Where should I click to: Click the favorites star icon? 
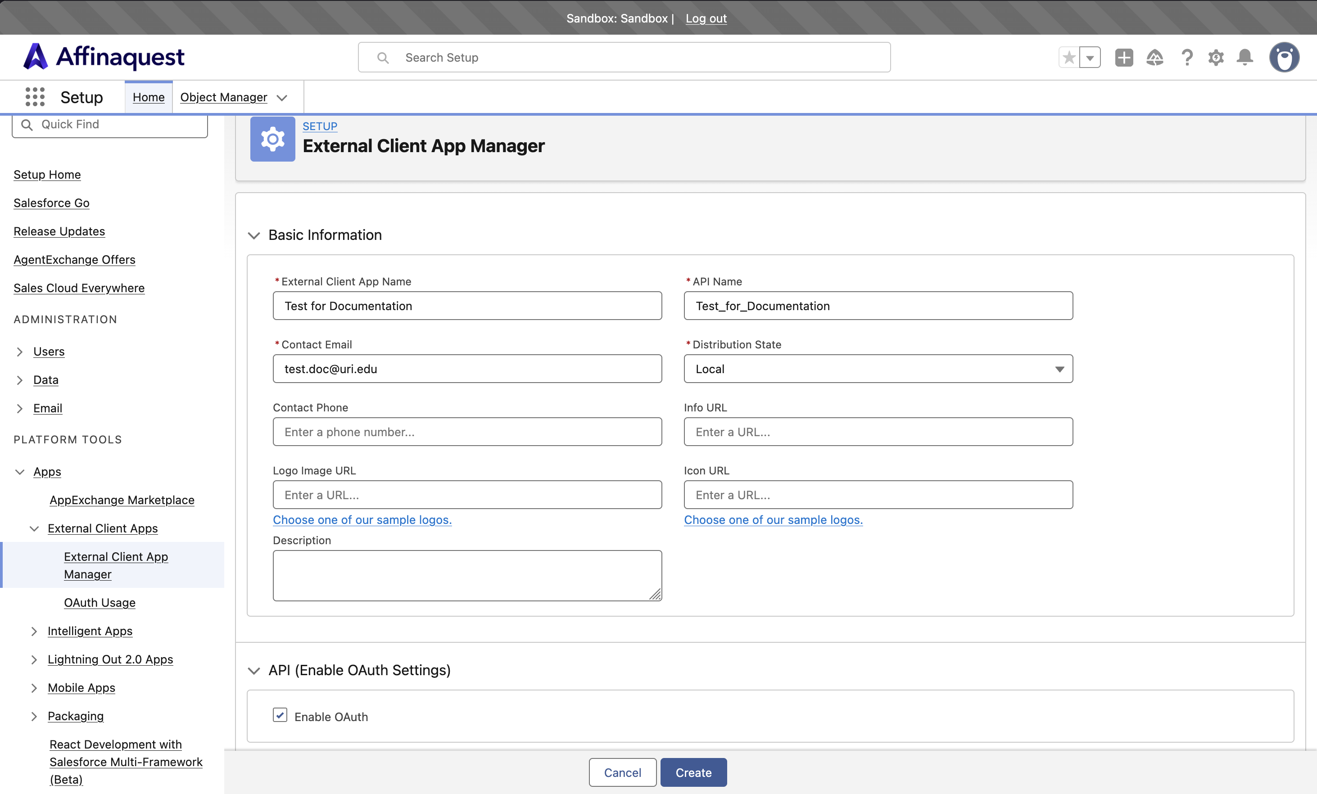[1069, 58]
